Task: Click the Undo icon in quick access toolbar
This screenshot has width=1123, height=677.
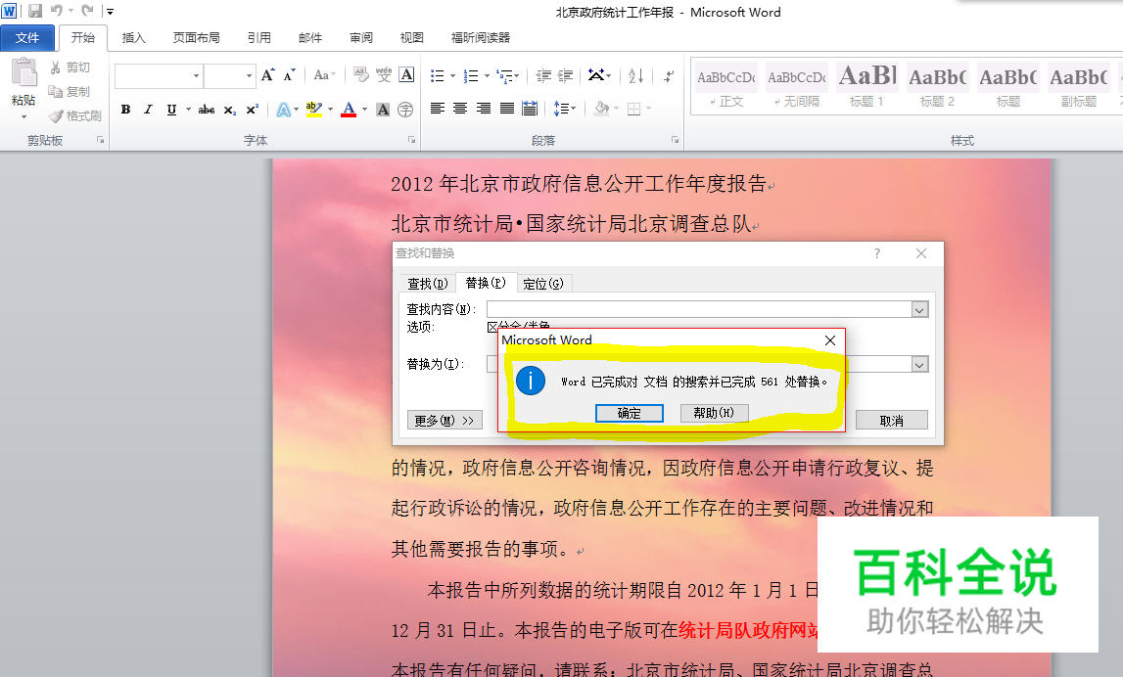Action: pos(57,11)
